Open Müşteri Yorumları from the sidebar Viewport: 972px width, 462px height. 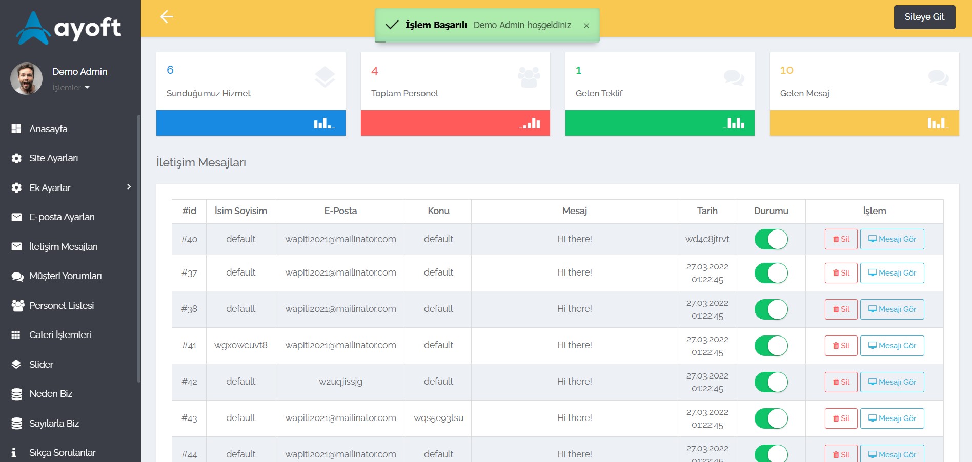pos(65,276)
